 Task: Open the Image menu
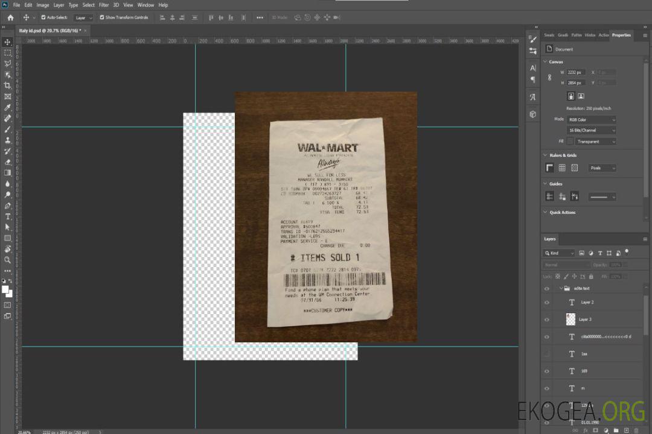pyautogui.click(x=42, y=5)
